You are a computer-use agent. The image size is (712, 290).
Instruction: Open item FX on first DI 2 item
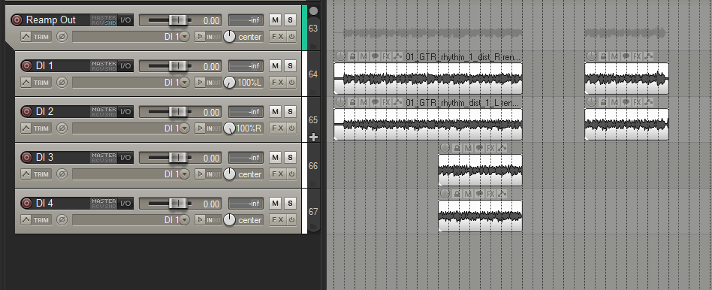(x=387, y=102)
